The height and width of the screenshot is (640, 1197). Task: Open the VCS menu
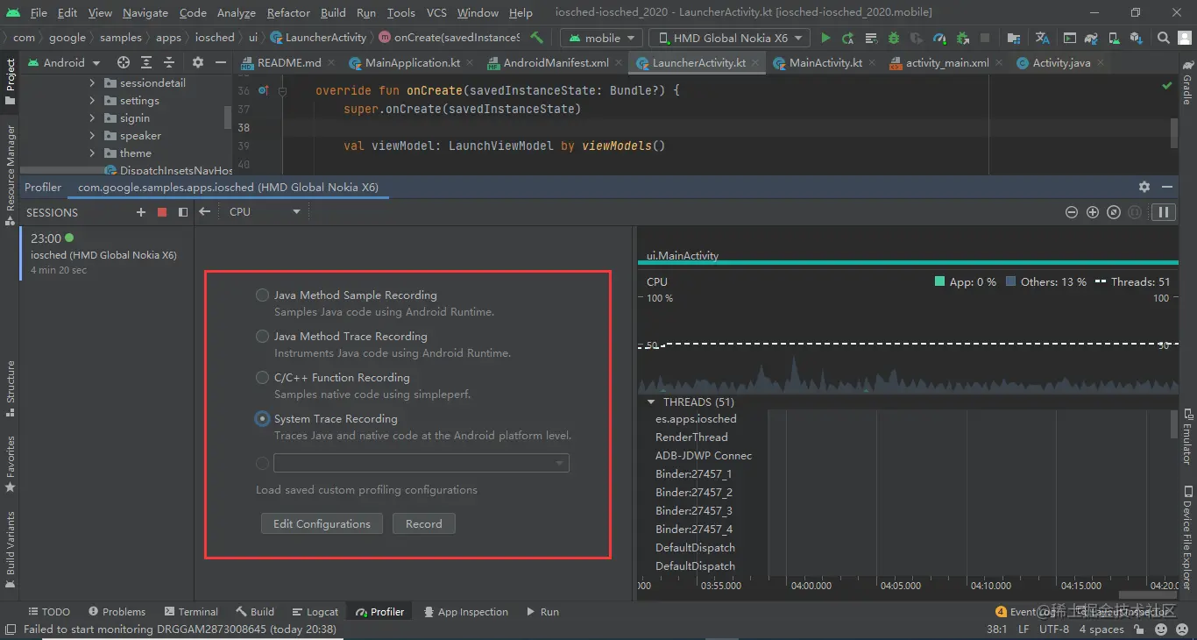click(436, 12)
